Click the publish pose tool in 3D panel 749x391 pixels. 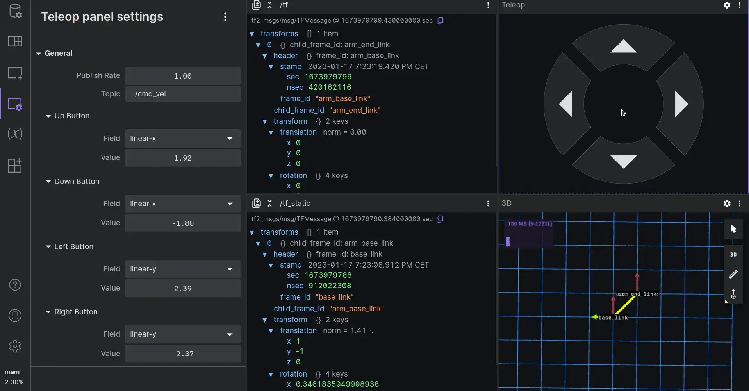pos(733,294)
